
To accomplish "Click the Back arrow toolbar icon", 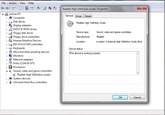I will 3,8.
